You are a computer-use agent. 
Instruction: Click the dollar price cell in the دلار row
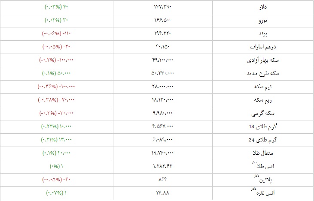(x=162, y=7)
